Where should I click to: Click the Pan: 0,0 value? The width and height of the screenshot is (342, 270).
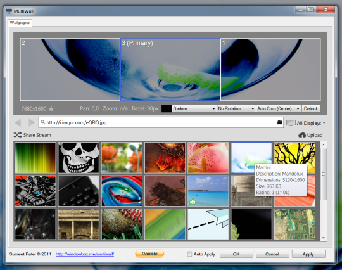[x=89, y=108]
